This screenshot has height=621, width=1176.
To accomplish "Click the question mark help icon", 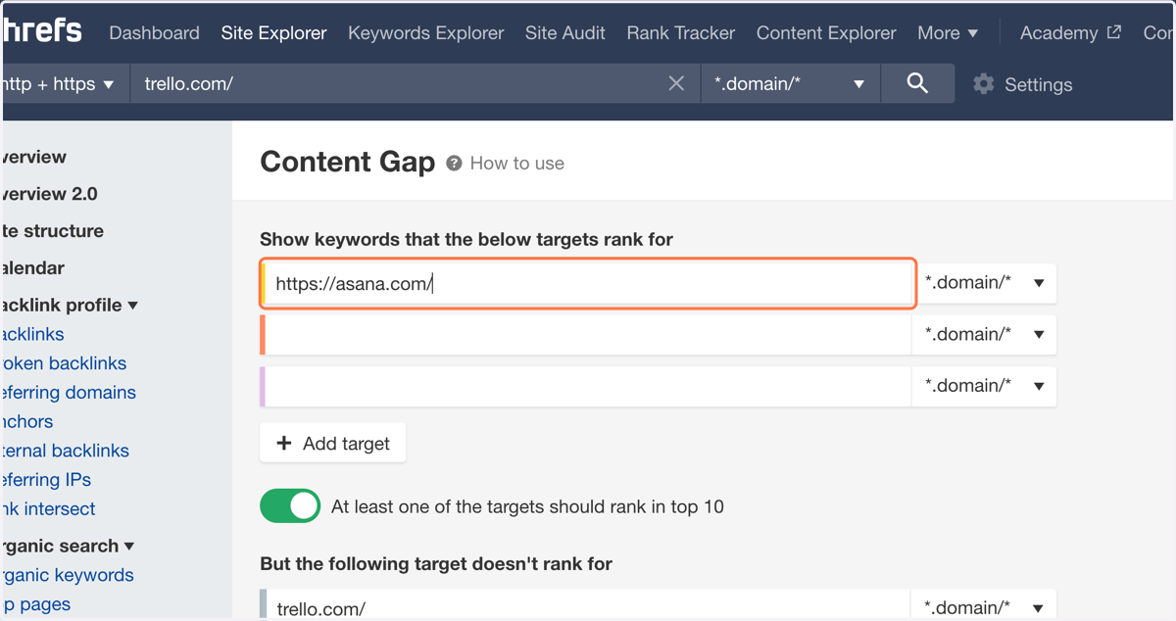I will (x=454, y=164).
